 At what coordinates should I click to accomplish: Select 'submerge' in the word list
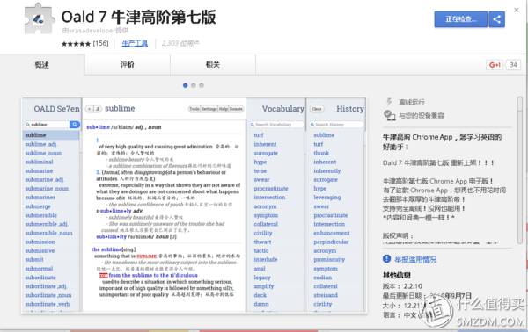[x=38, y=206]
